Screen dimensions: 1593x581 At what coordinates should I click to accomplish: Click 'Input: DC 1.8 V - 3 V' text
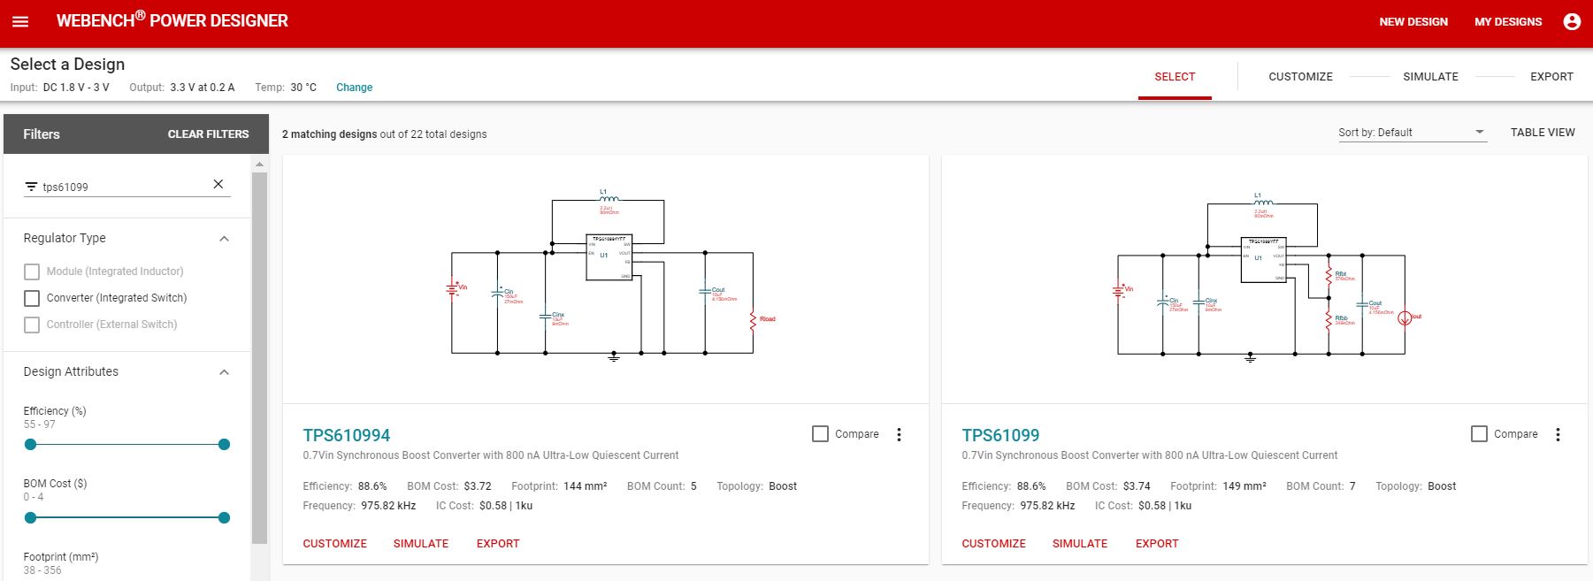pyautogui.click(x=60, y=88)
